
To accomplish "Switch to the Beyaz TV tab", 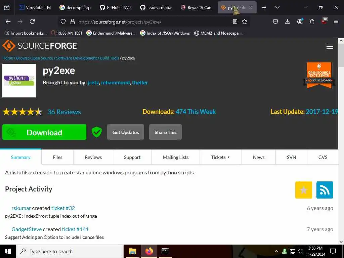I will tap(197, 8).
